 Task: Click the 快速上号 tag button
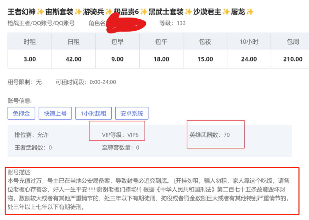(55, 113)
